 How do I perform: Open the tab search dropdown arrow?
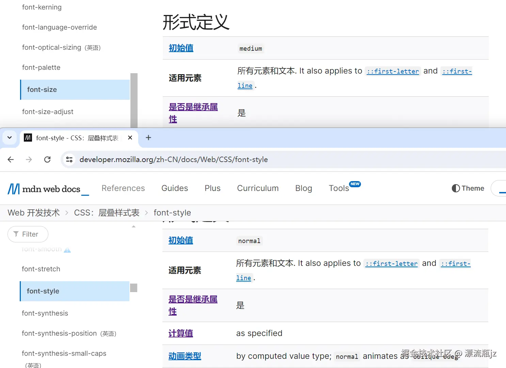(10, 138)
